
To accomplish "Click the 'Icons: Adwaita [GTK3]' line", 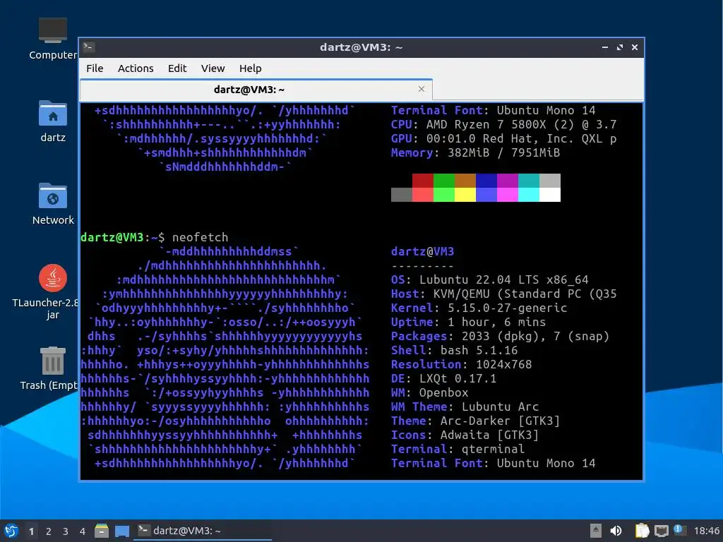I will point(465,435).
